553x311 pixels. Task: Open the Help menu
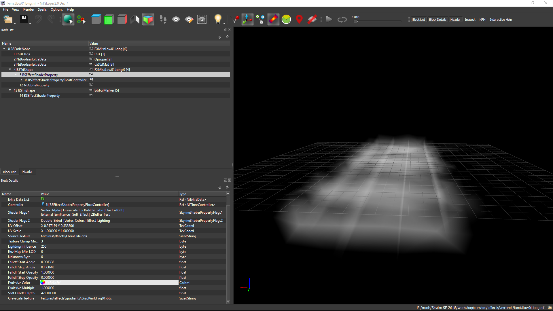coord(70,10)
